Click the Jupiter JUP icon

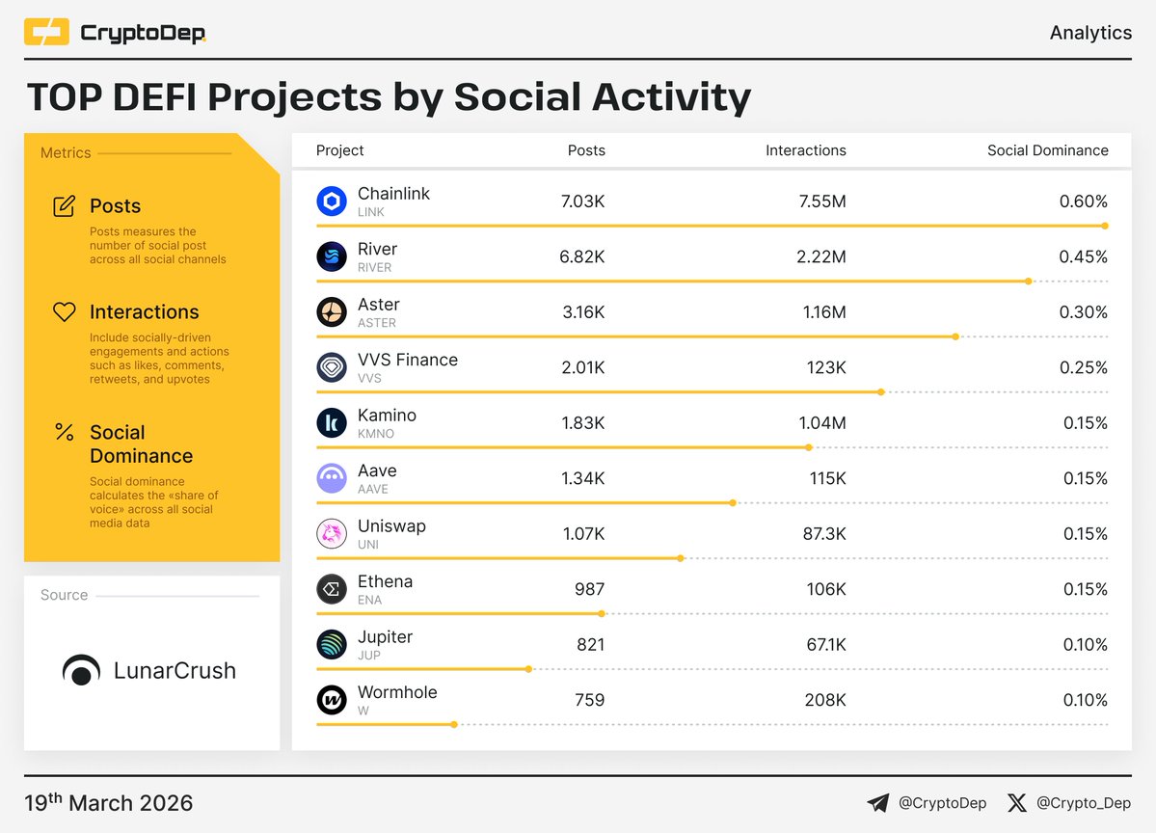[330, 644]
